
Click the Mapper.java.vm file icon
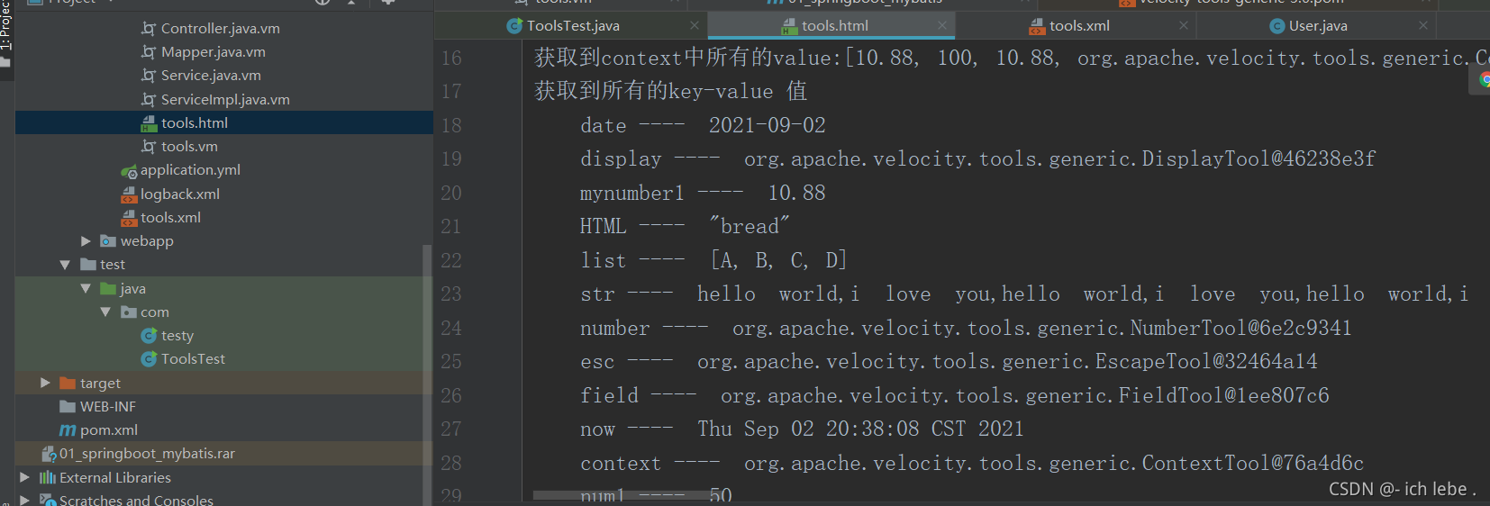coord(149,52)
